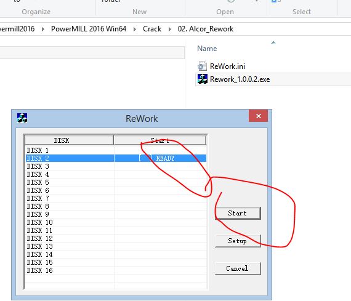Expand arrow after PowerMILL 2016 Win64 breadcrumb
The width and height of the screenshot is (351, 301).
tap(134, 29)
